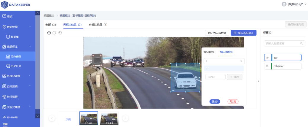Click the white car bounding box

[x=185, y=78]
